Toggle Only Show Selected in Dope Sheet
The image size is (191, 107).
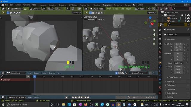click(x=117, y=73)
